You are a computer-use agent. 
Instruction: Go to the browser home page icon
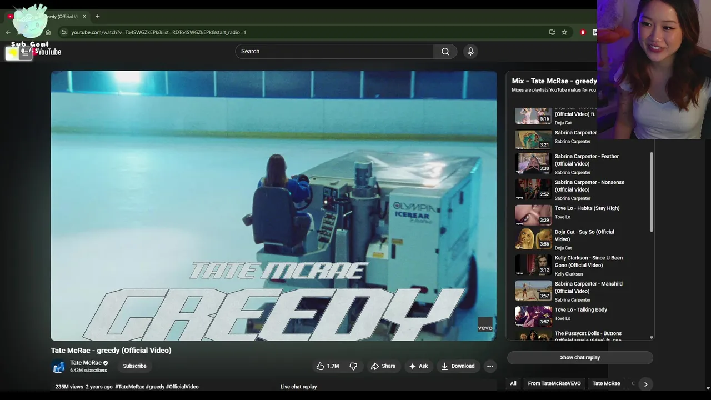[x=48, y=32]
